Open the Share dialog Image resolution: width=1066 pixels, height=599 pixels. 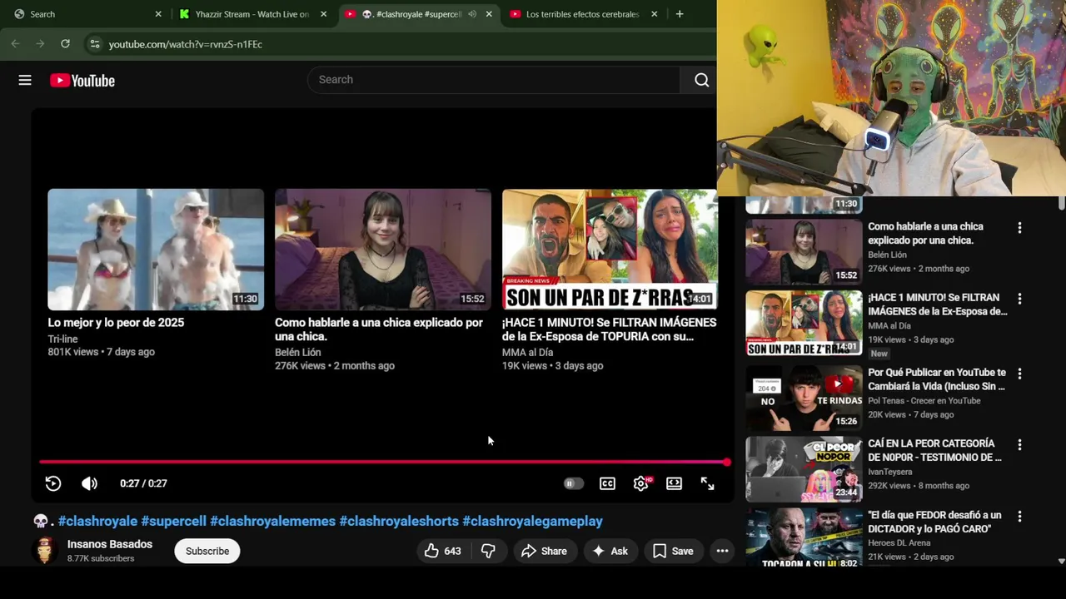coord(545,551)
